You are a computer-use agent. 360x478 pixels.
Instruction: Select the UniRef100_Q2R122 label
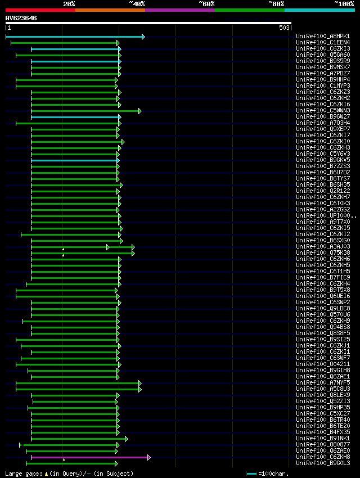(323, 191)
